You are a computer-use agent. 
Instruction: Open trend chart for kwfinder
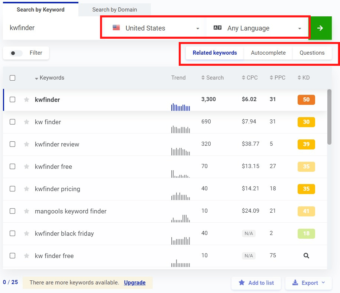[x=181, y=107]
